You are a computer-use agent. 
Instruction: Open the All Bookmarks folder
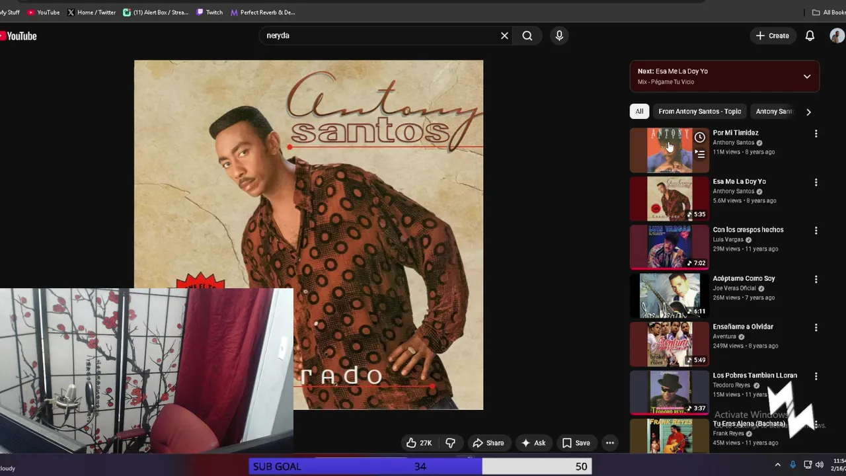click(x=829, y=12)
